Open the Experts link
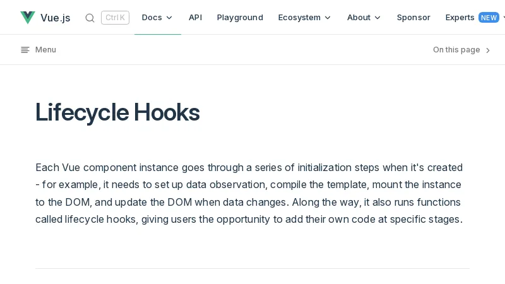 (460, 18)
